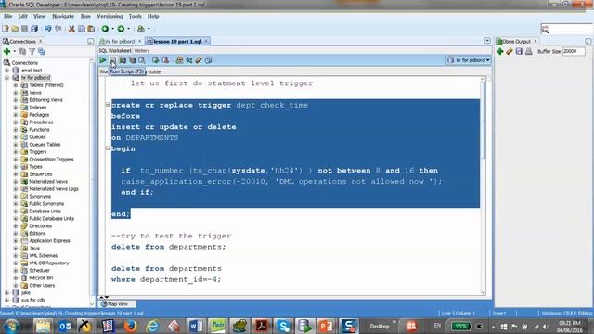Image resolution: width=594 pixels, height=334 pixels.
Task: Click the search box at top right
Action: click(567, 29)
